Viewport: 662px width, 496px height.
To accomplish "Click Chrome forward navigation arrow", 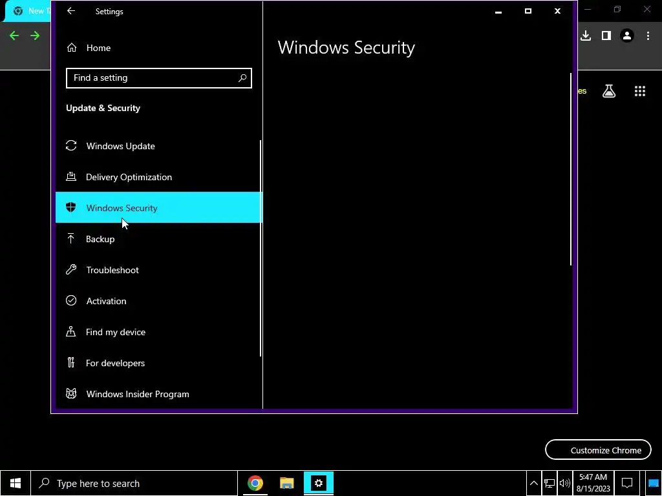I will pos(35,36).
